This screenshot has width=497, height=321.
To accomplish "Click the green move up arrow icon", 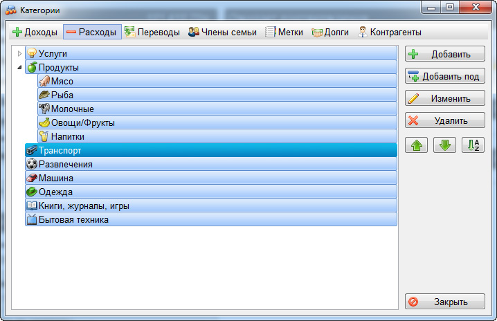I will tap(416, 145).
